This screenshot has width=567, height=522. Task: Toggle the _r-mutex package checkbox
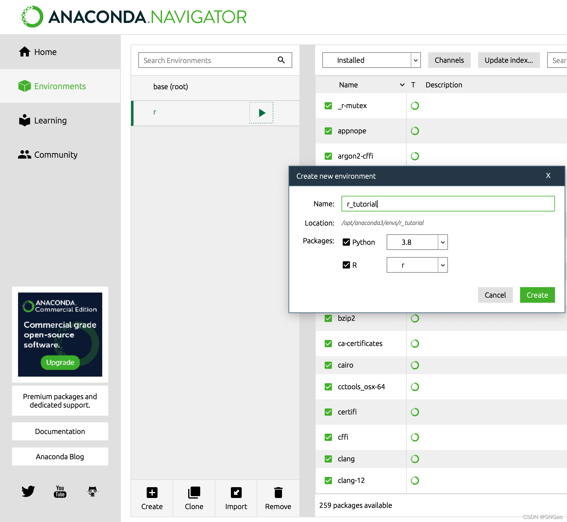(x=328, y=106)
